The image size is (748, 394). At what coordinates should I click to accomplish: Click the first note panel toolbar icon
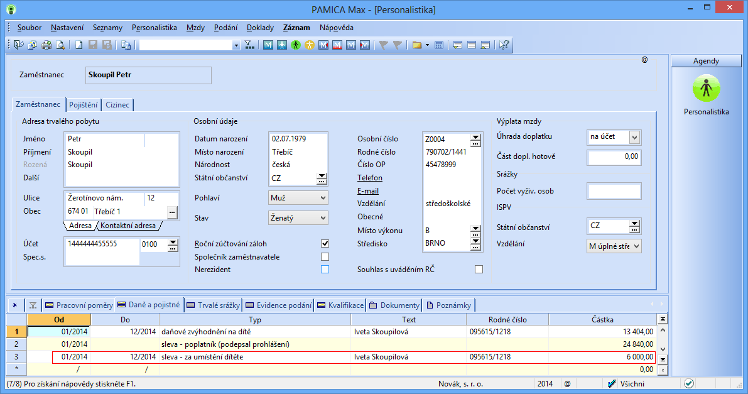pos(457,45)
